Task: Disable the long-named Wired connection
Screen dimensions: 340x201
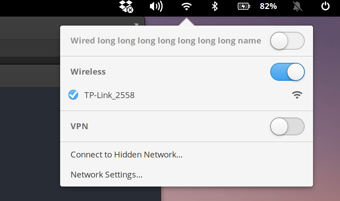Action: tap(287, 40)
